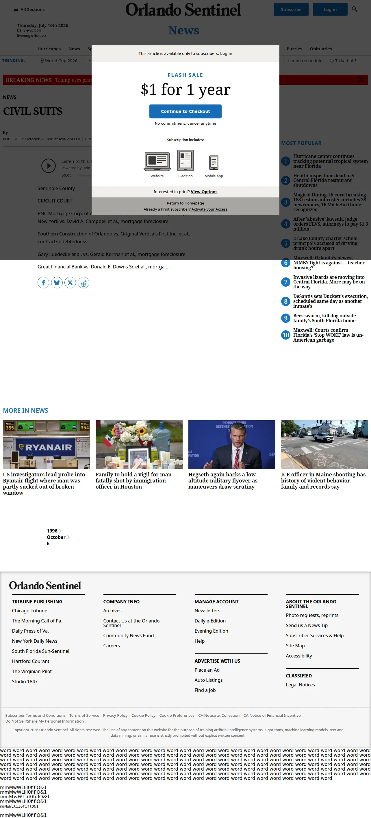
Task: Open the Cookie Preferences link
Action: 177,715
